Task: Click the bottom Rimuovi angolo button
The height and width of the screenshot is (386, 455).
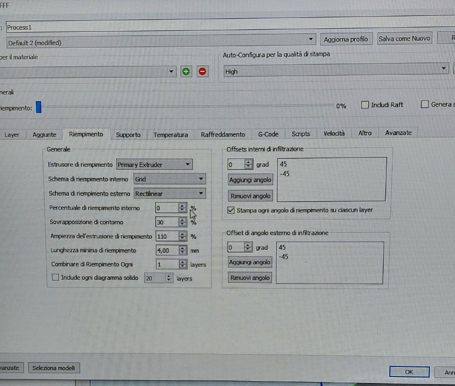Action: [250, 278]
